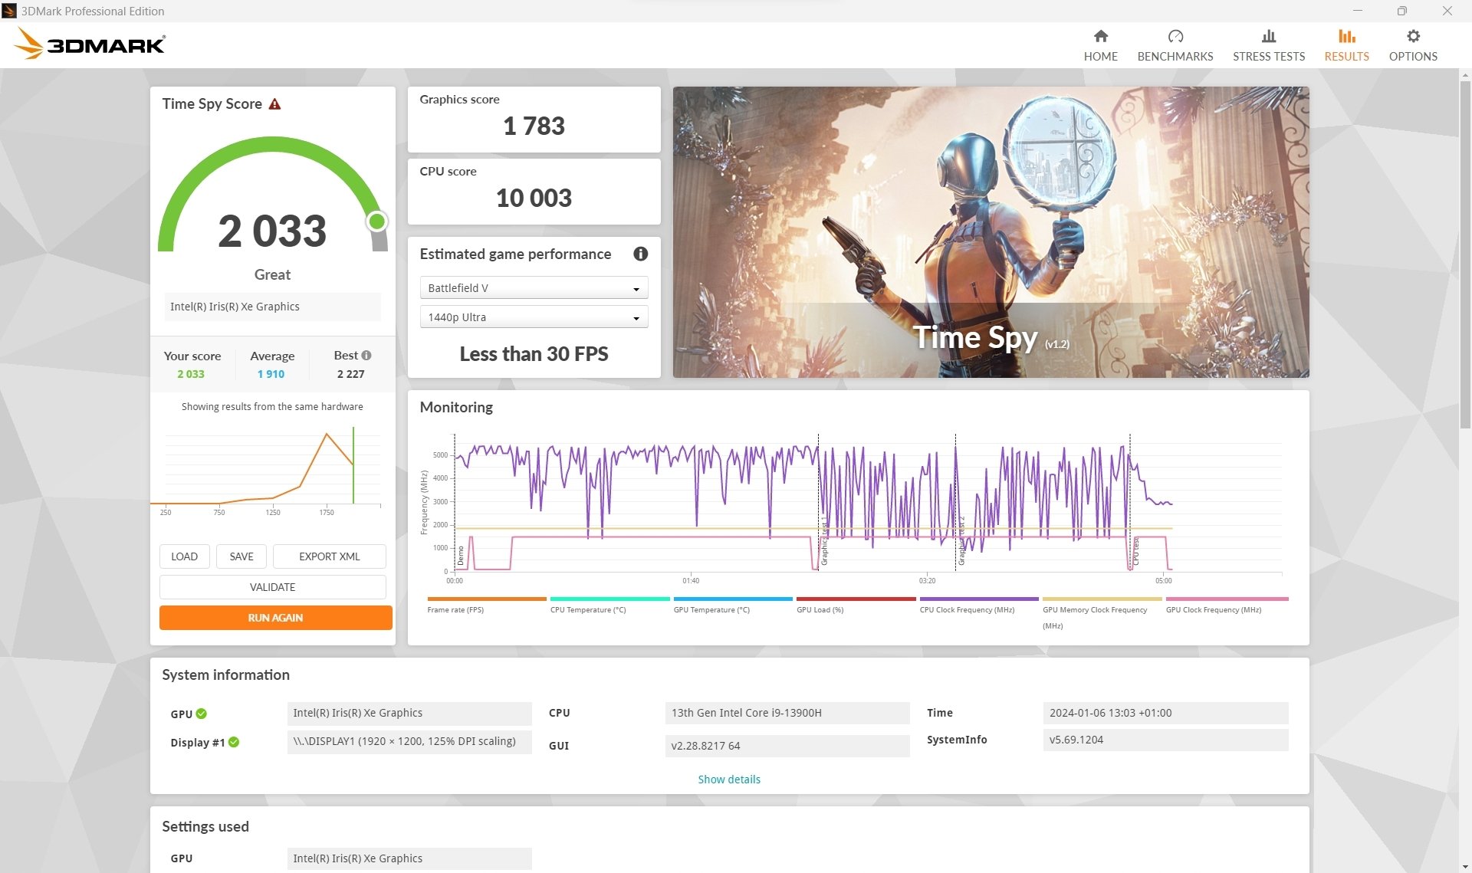The image size is (1472, 873).
Task: Click EXPORT XML button
Action: click(x=329, y=556)
